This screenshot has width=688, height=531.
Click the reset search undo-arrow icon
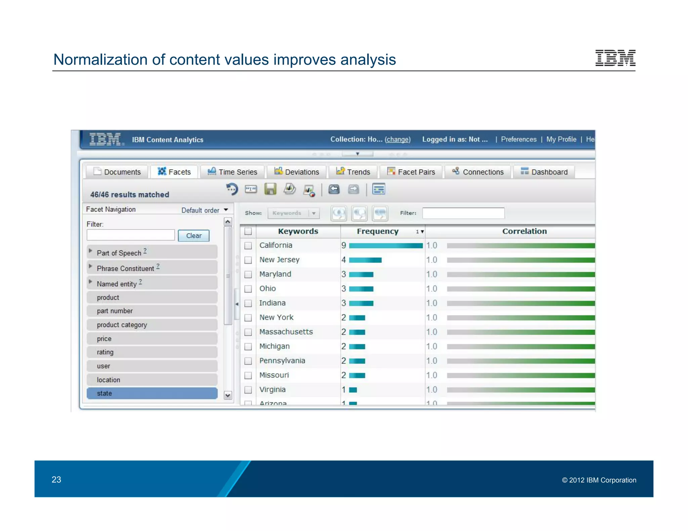pos(232,189)
